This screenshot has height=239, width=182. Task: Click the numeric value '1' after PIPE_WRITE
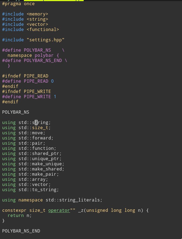click(55, 97)
